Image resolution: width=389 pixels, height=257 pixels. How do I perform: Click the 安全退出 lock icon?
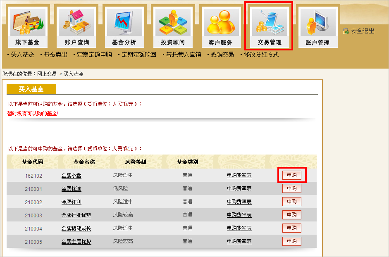tap(346, 31)
